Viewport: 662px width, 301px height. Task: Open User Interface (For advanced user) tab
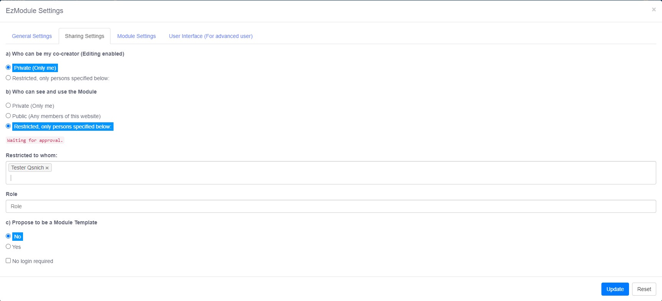[x=211, y=36]
